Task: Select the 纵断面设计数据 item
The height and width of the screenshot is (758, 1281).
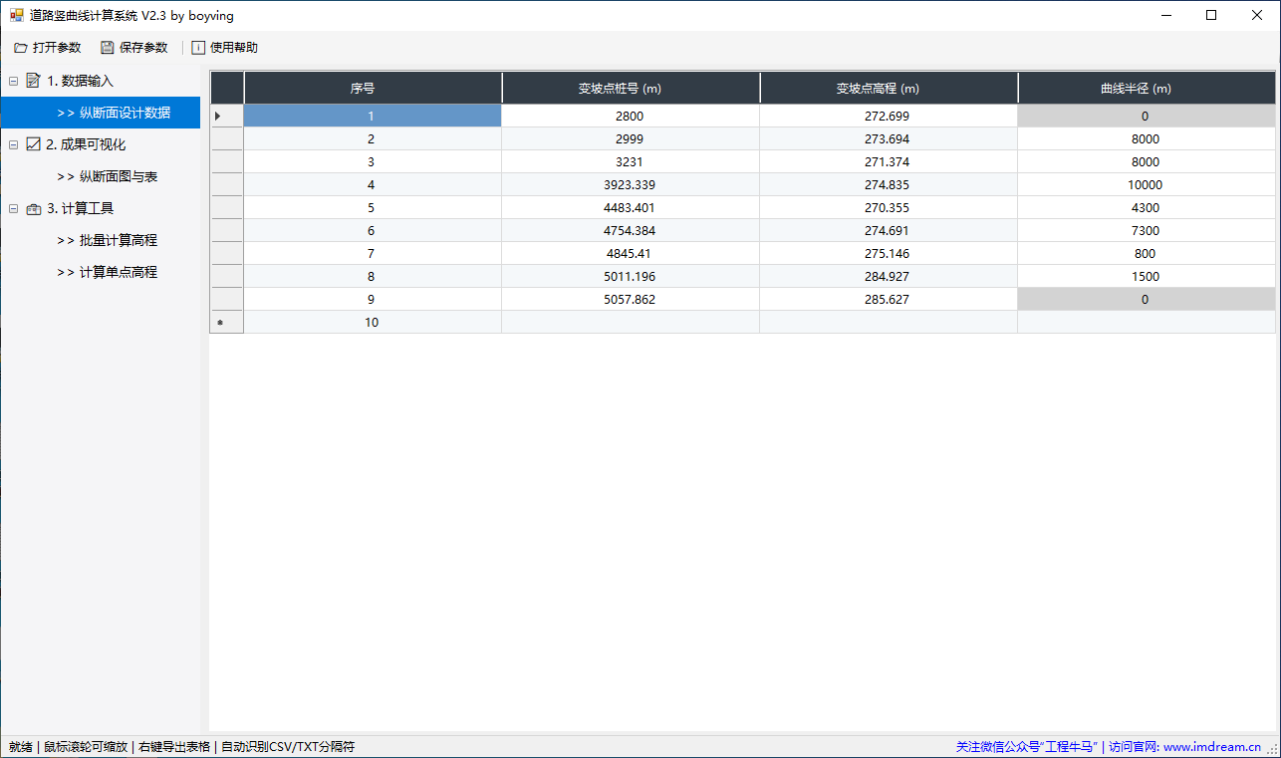Action: [x=124, y=113]
